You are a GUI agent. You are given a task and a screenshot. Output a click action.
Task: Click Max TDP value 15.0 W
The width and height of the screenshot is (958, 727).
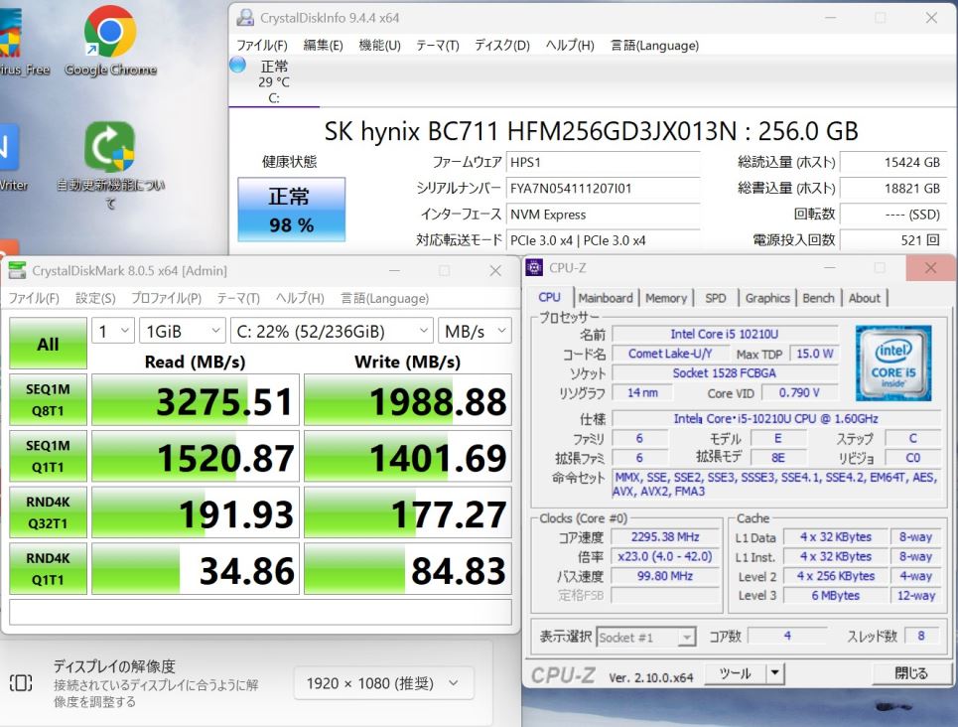click(814, 354)
